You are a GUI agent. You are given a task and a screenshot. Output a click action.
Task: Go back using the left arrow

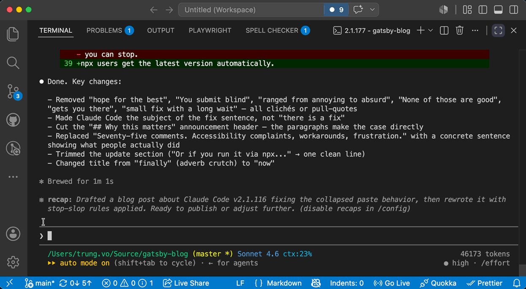[x=154, y=10]
